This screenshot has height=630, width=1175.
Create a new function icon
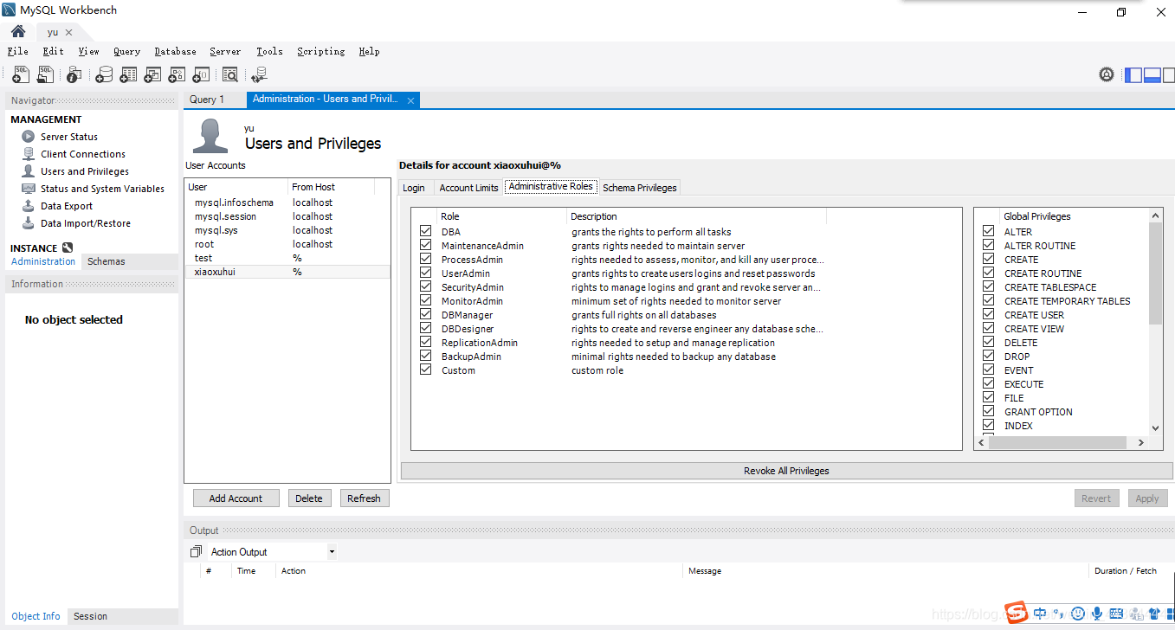coord(201,75)
